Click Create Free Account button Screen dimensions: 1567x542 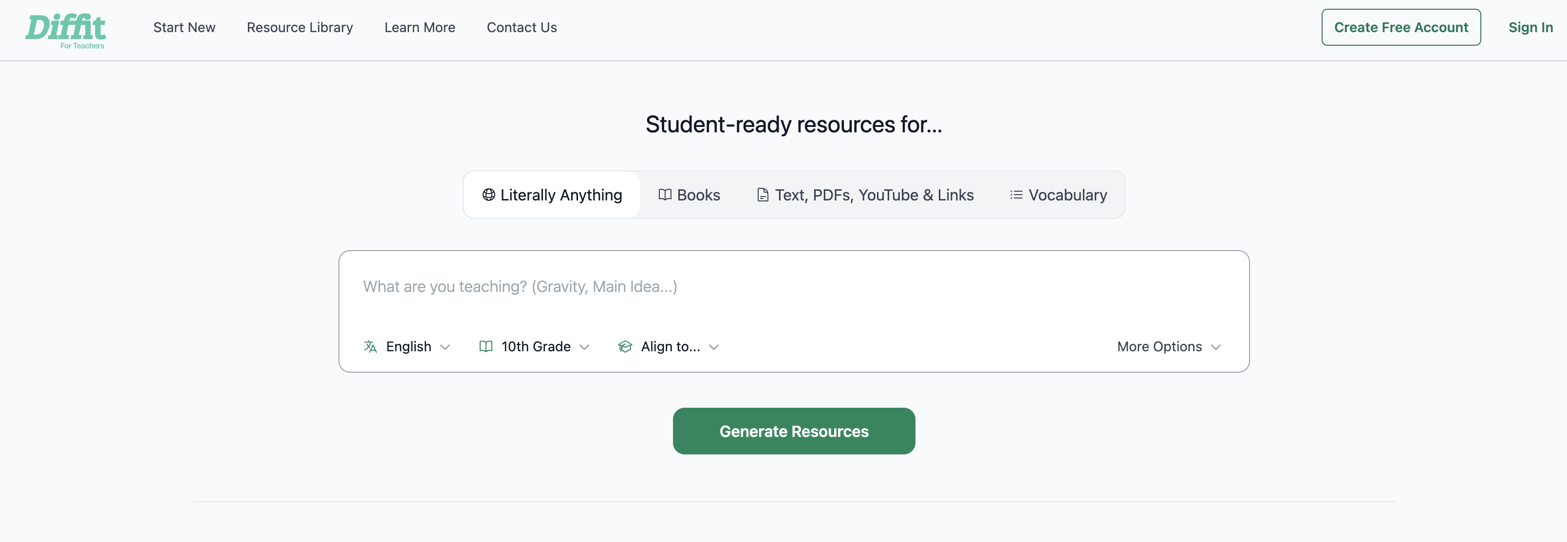tap(1400, 27)
